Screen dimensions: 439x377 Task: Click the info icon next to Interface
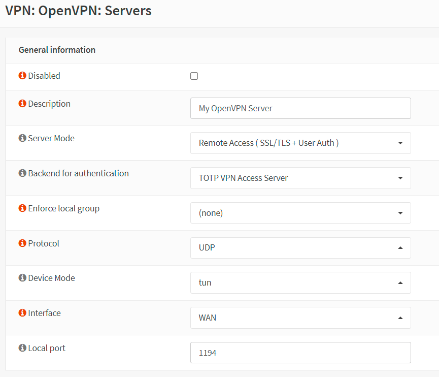pyautogui.click(x=22, y=312)
